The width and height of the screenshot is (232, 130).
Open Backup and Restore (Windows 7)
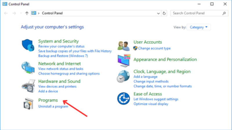coord(63,56)
